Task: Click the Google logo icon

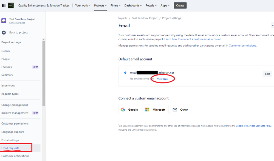Action: coord(123,110)
